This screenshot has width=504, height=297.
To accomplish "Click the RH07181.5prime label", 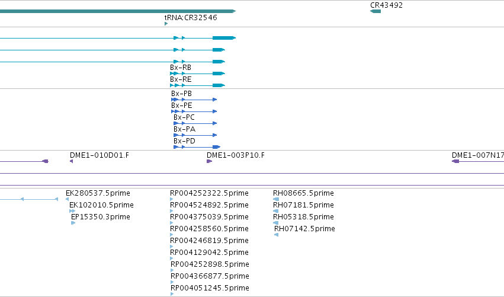I will (303, 205).
